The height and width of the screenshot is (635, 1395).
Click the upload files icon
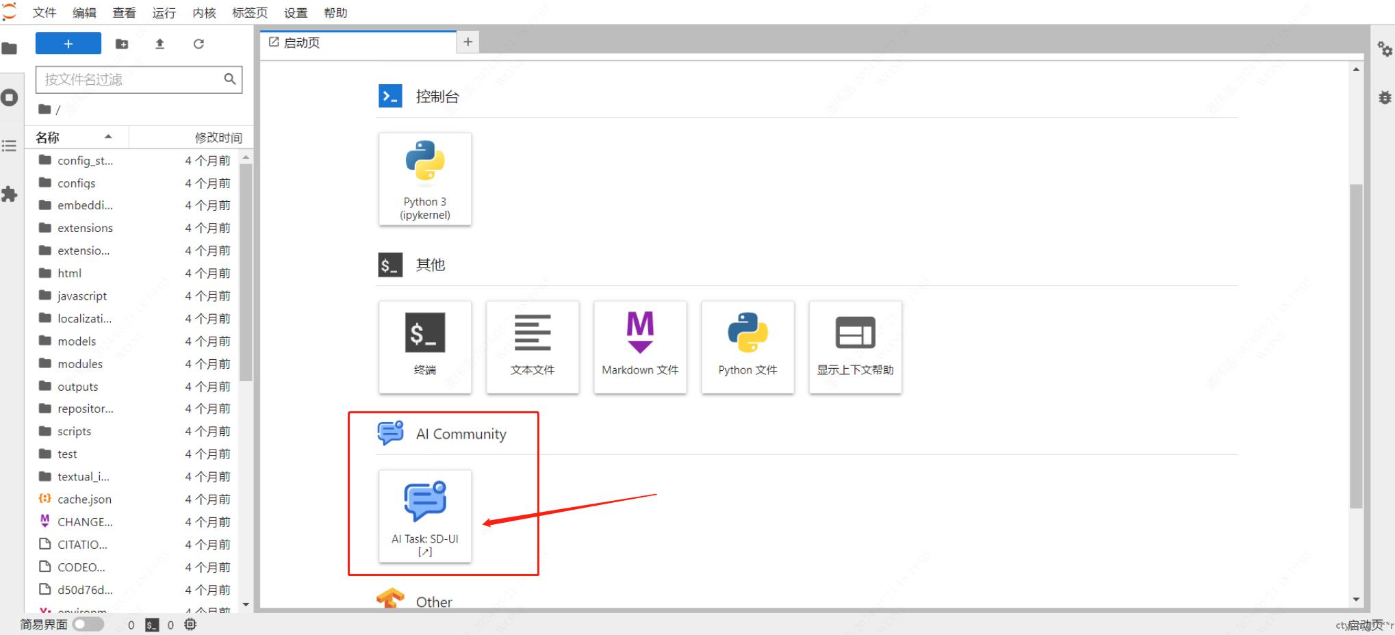[159, 44]
